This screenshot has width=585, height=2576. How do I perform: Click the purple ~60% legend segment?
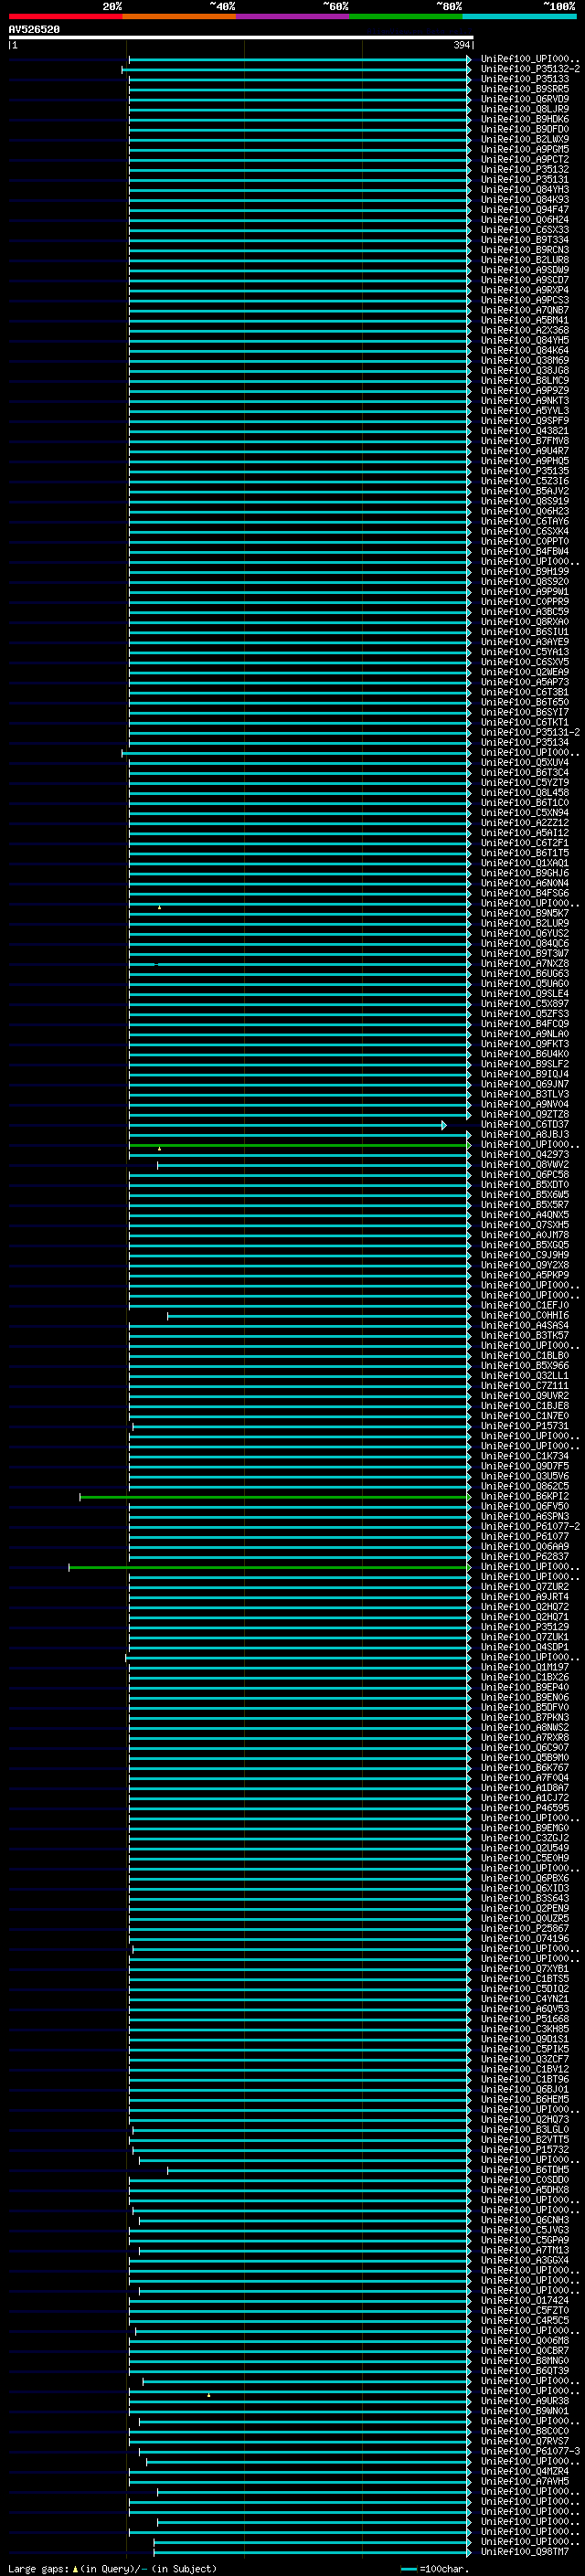(x=293, y=16)
